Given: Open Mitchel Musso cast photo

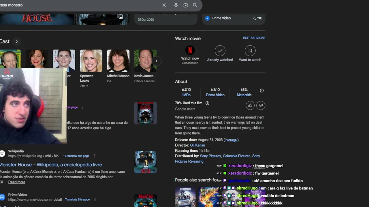Looking at the screenshot, I should pyautogui.click(x=118, y=61).
